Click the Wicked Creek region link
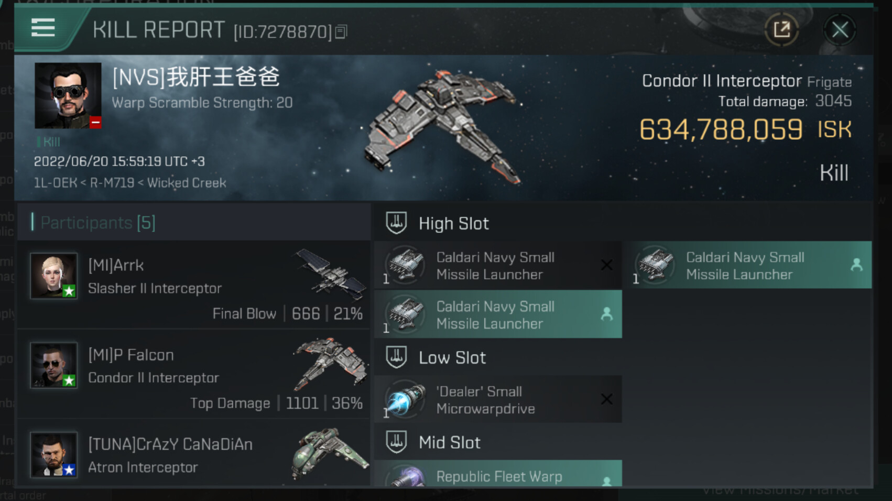Viewport: 892px width, 501px height. (x=187, y=183)
